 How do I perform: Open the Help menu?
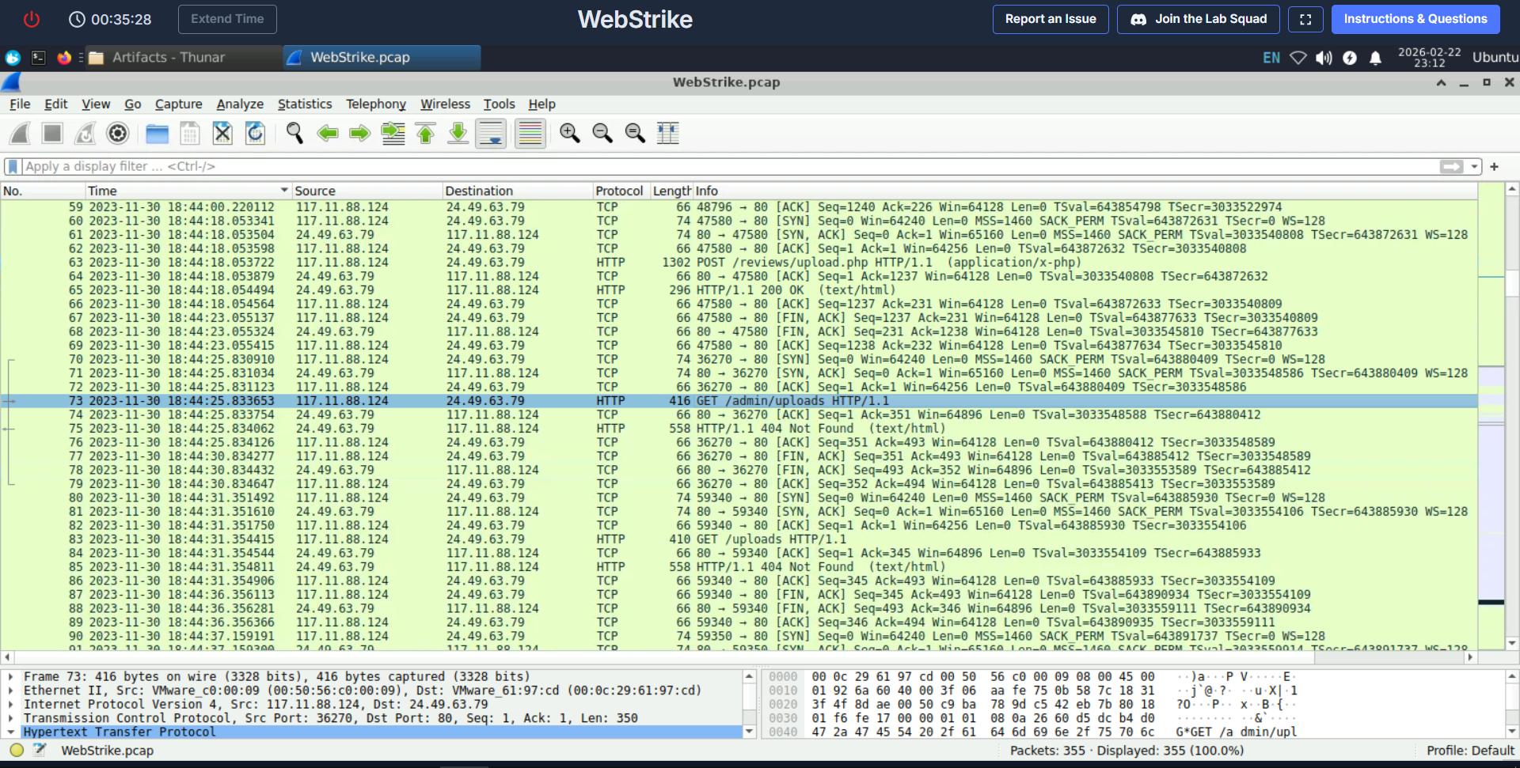pos(542,104)
